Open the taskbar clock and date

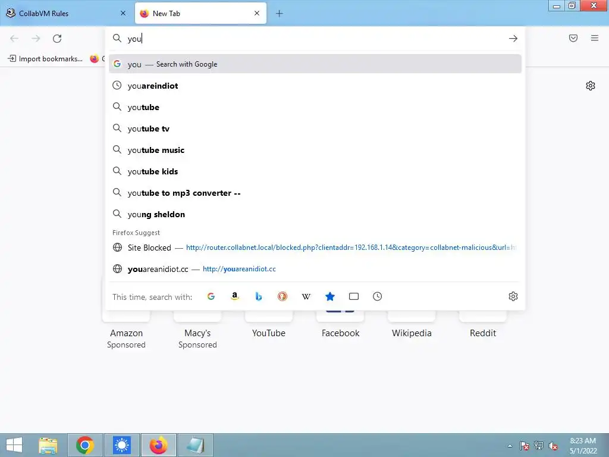583,446
